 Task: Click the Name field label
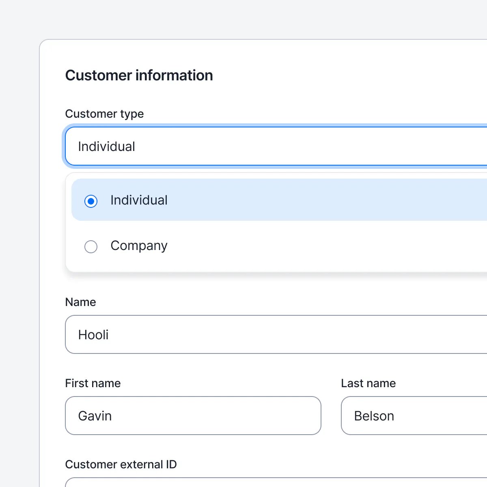pos(80,302)
